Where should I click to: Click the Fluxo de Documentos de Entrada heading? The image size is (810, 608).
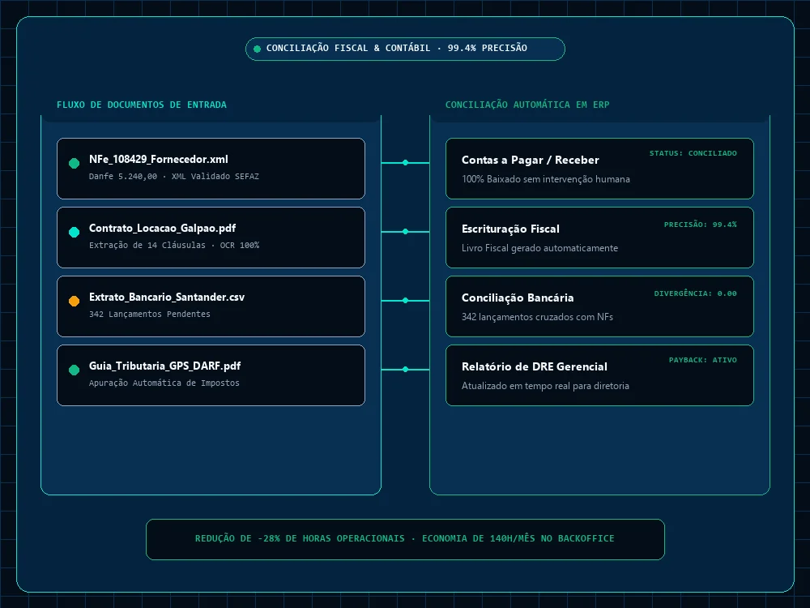coord(142,105)
